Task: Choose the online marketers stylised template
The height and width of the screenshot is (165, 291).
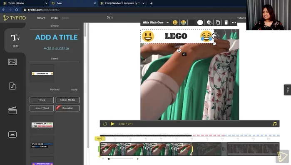Action: (x=42, y=145)
